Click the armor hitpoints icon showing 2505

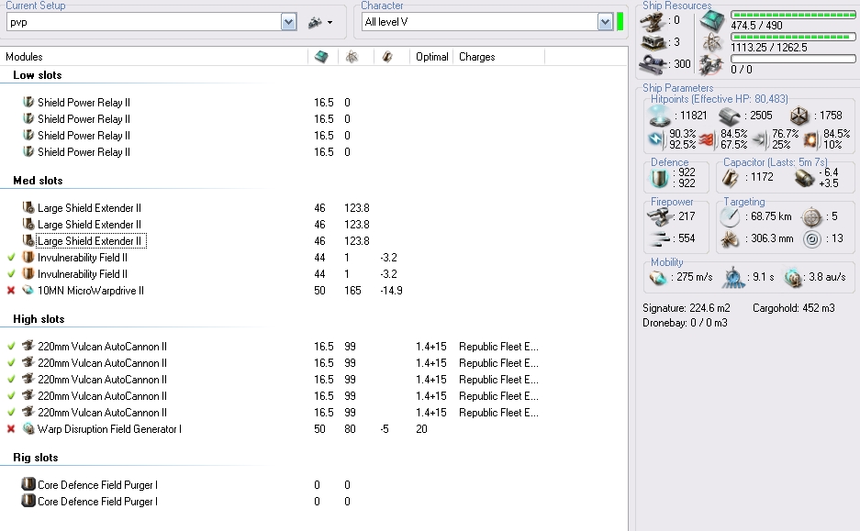coord(730,116)
